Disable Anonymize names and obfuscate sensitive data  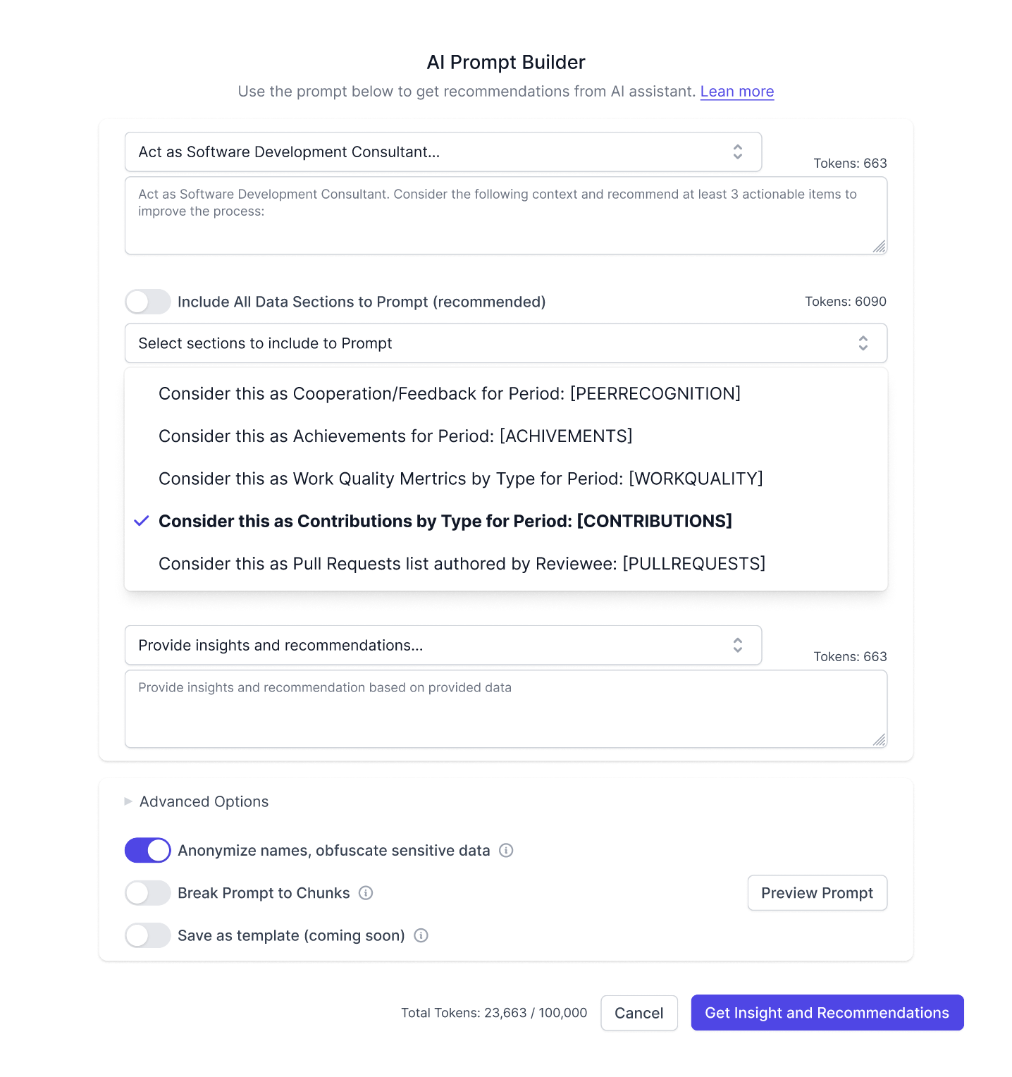pyautogui.click(x=147, y=850)
